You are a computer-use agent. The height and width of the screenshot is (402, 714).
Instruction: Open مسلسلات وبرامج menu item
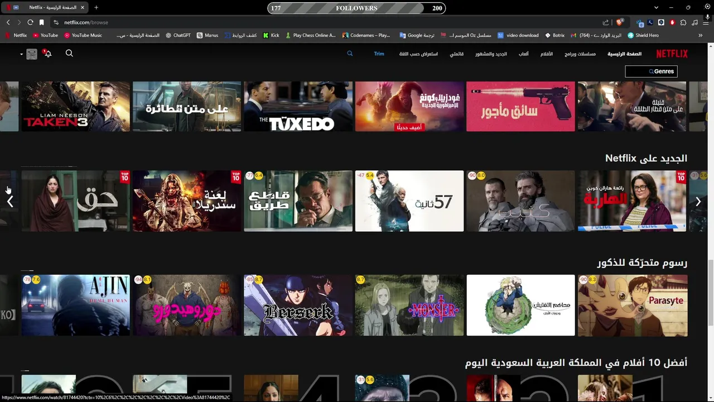tap(580, 54)
